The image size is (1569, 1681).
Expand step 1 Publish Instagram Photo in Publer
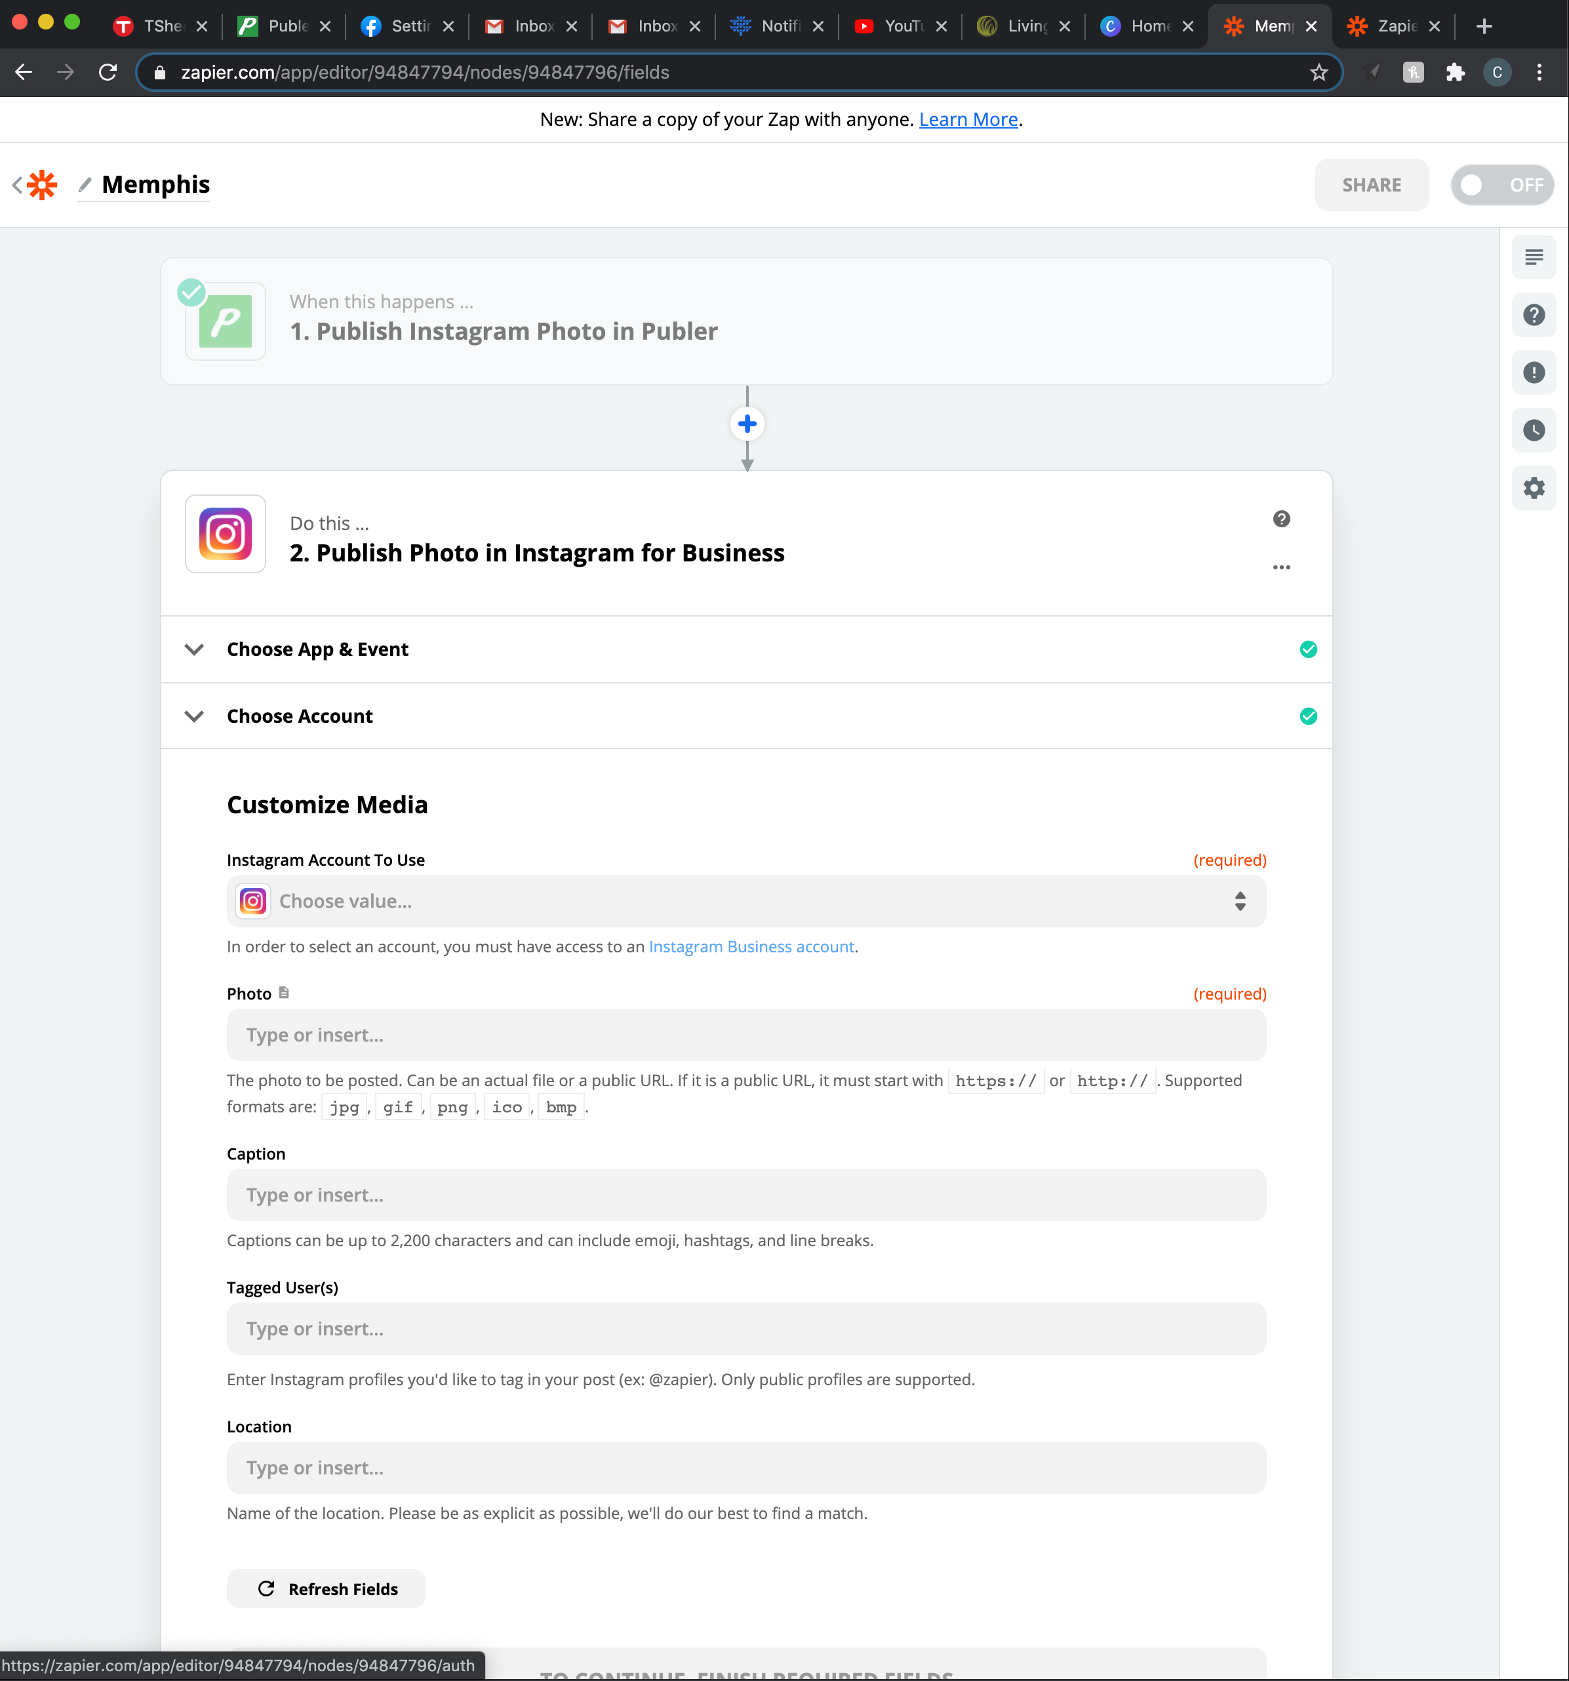pos(746,321)
